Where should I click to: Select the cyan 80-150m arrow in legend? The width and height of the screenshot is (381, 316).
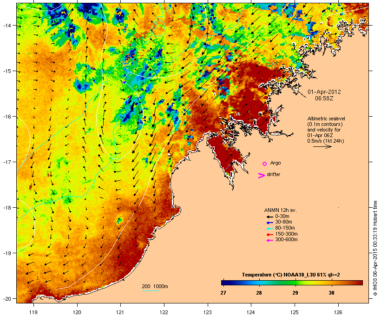(269, 229)
